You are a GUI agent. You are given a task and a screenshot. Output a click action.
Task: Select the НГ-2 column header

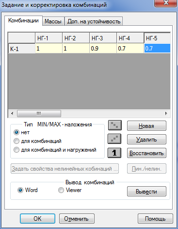point(76,38)
